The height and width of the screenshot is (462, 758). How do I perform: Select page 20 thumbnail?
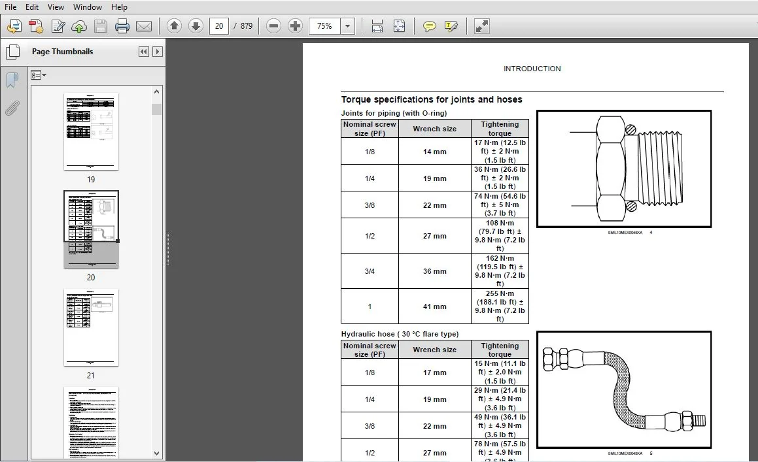coord(91,229)
